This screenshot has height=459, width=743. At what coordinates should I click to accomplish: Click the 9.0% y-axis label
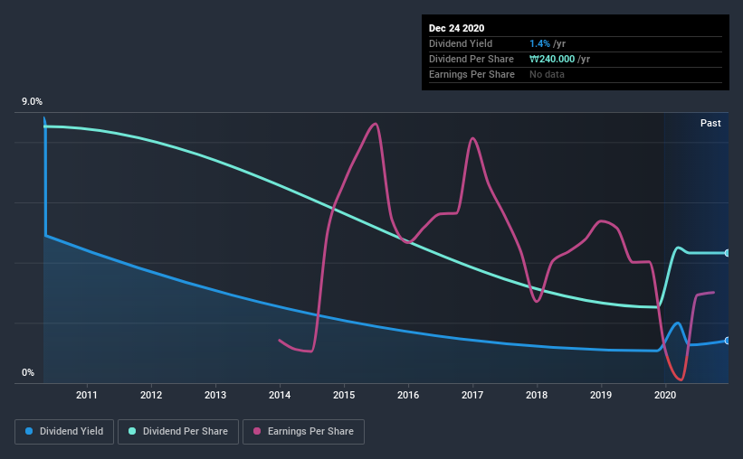click(x=32, y=102)
